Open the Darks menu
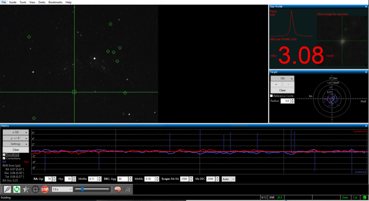This screenshot has width=369, height=201. 42,2
